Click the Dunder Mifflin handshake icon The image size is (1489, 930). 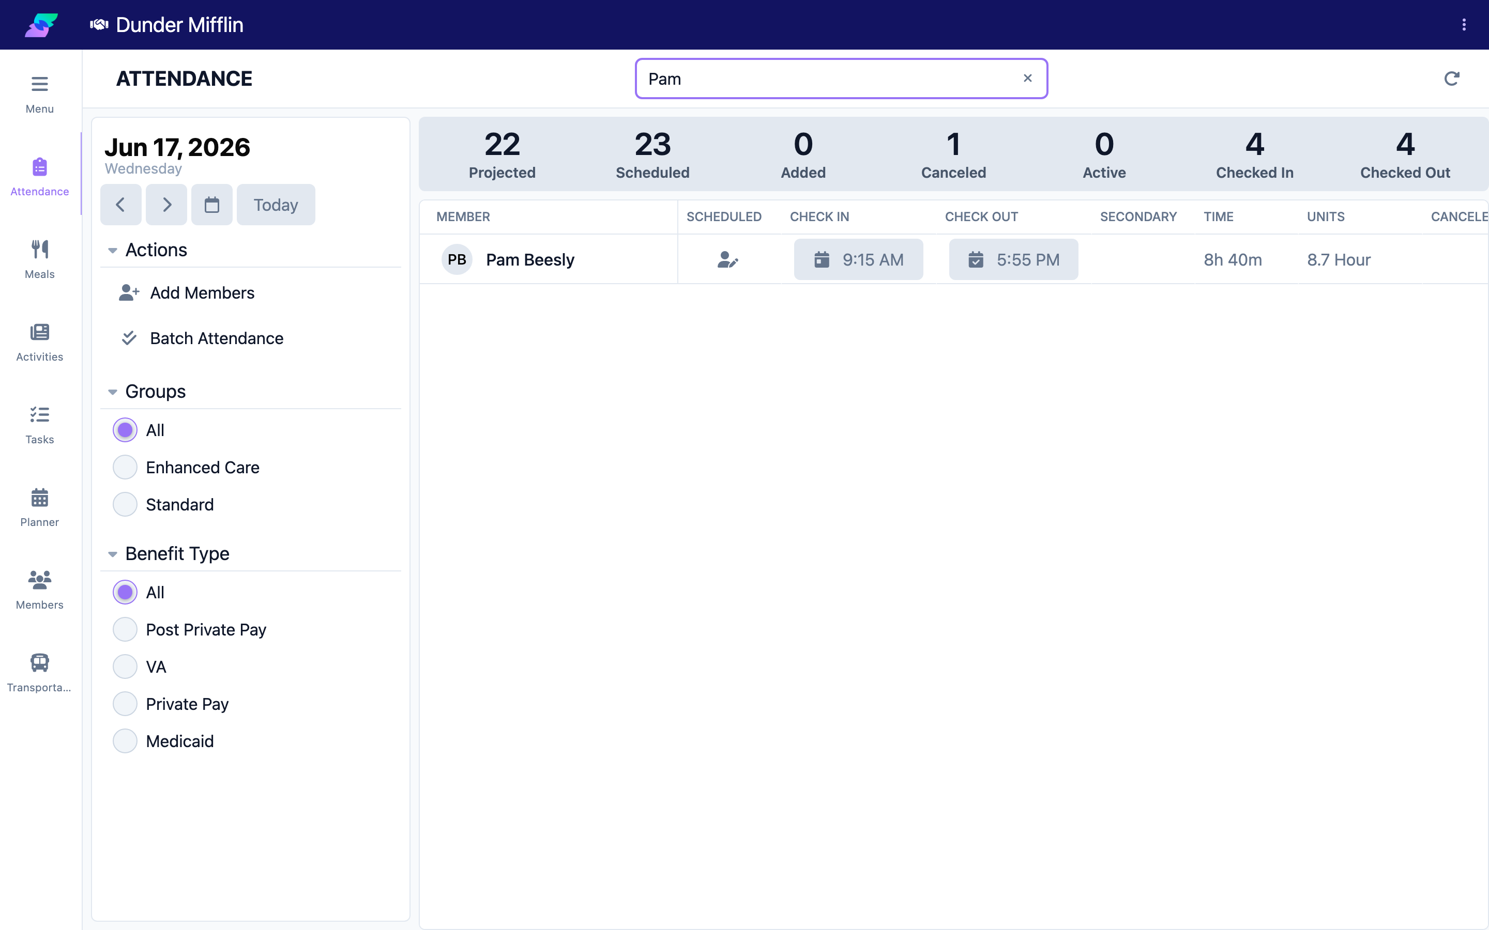point(99,25)
